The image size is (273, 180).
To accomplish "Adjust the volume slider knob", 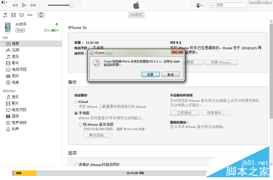I will click(71, 5).
